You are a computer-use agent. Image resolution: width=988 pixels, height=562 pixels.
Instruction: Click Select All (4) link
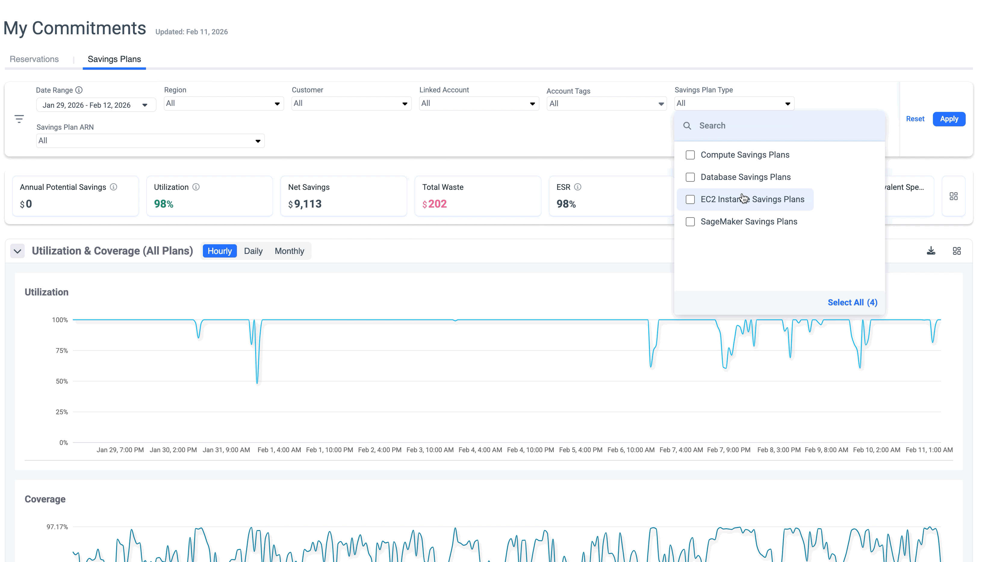[x=852, y=302]
